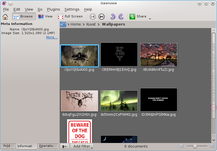Viewport: 217px width, 151px height.
Task: Open the File menu
Action: point(6,9)
